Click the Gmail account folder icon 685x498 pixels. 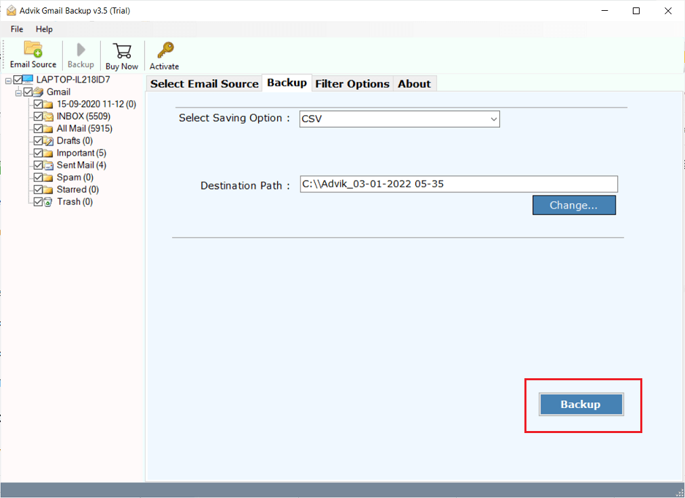(x=39, y=91)
